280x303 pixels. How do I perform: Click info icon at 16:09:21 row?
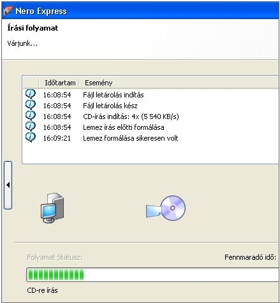(31, 137)
